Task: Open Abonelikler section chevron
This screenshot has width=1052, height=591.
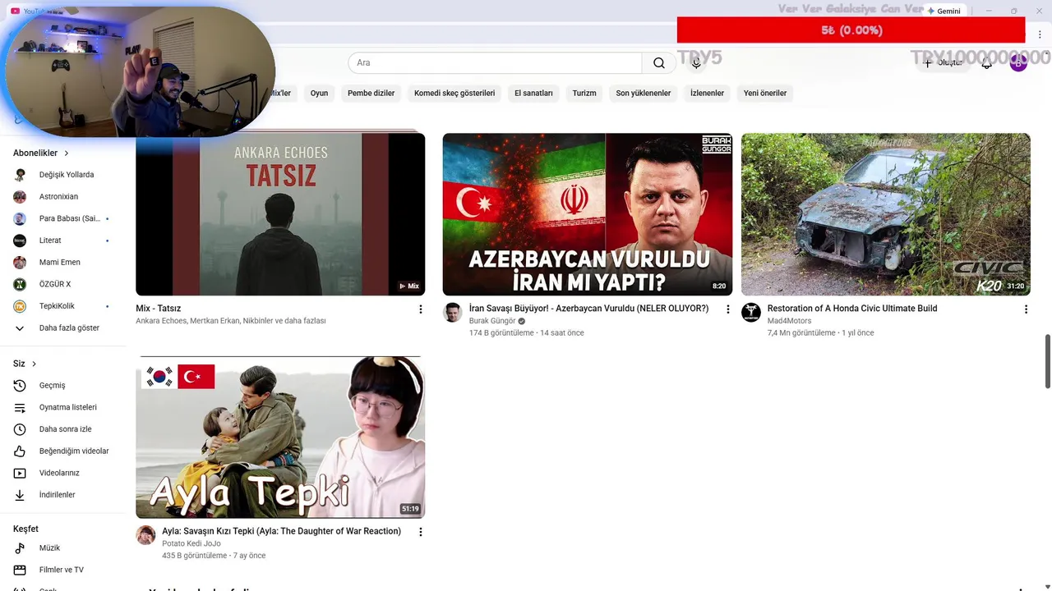Action: 67,153
